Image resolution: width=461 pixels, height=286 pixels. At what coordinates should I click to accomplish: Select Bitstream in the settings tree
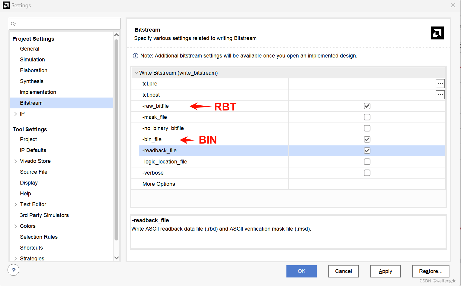click(62, 103)
